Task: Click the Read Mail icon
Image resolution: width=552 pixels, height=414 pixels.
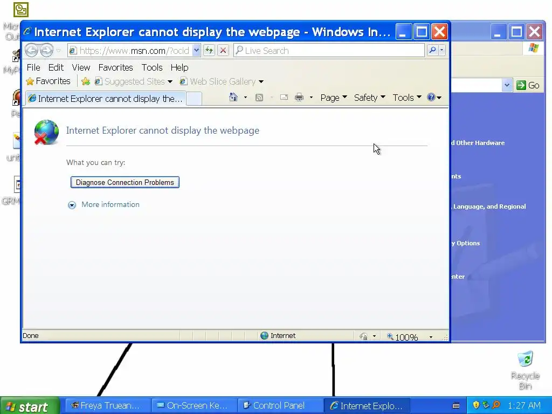Action: (x=284, y=98)
